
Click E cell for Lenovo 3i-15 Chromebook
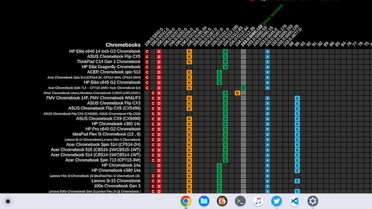pos(297,181)
